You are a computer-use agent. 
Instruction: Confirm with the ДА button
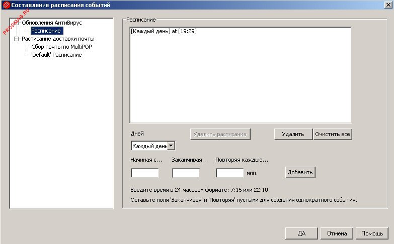click(x=301, y=233)
